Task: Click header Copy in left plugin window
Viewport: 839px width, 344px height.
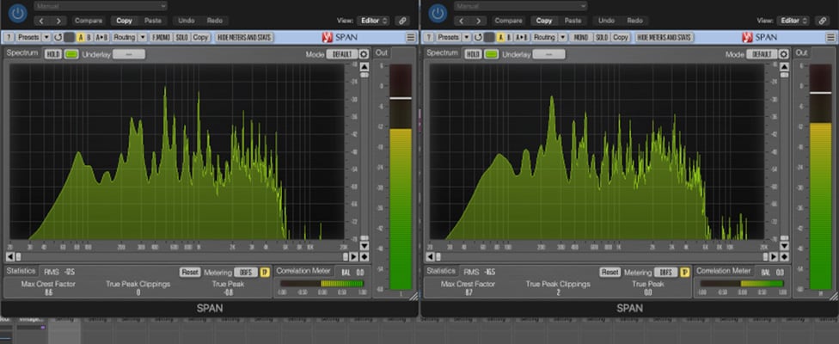Action: pos(124,21)
